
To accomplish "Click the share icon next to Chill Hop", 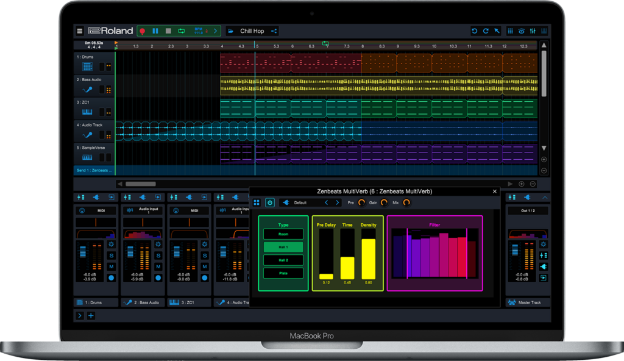I will click(274, 31).
